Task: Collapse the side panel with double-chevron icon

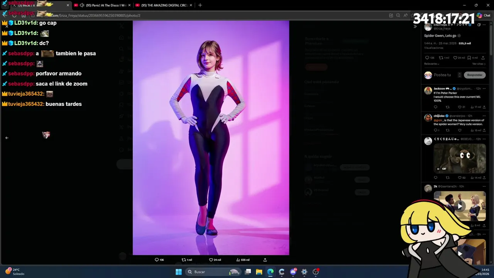Action: (x=415, y=27)
